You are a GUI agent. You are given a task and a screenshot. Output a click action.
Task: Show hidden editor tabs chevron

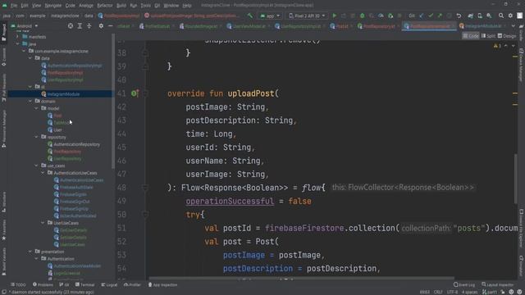pyautogui.click(x=513, y=26)
